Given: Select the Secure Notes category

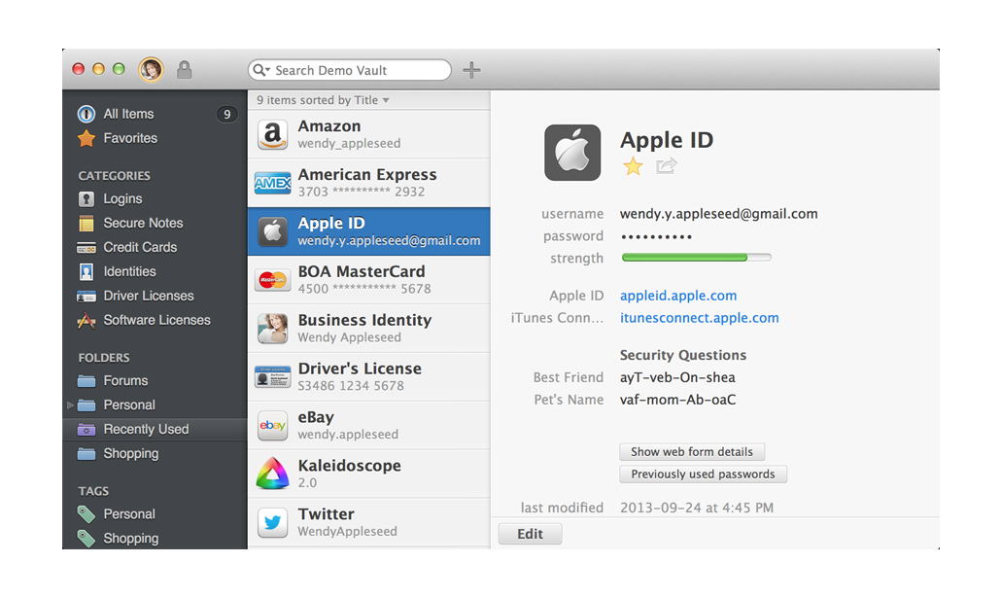Looking at the screenshot, I should 143,223.
